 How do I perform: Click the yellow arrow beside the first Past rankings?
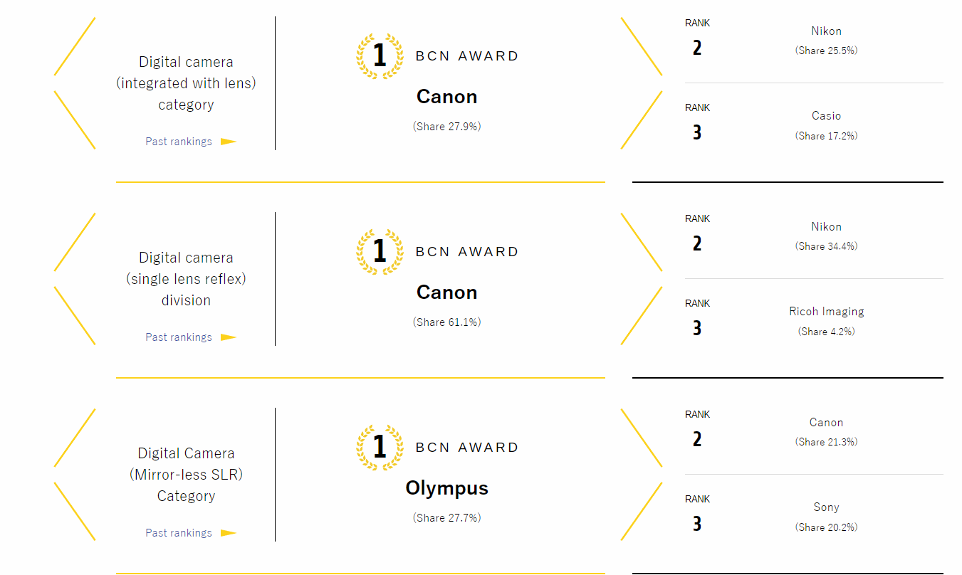pyautogui.click(x=228, y=141)
